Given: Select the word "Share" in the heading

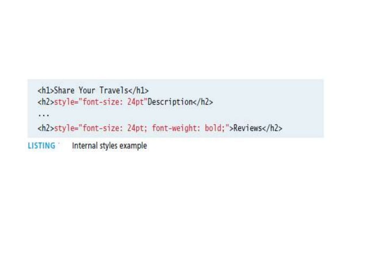Looking at the screenshot, I should pos(64,90).
